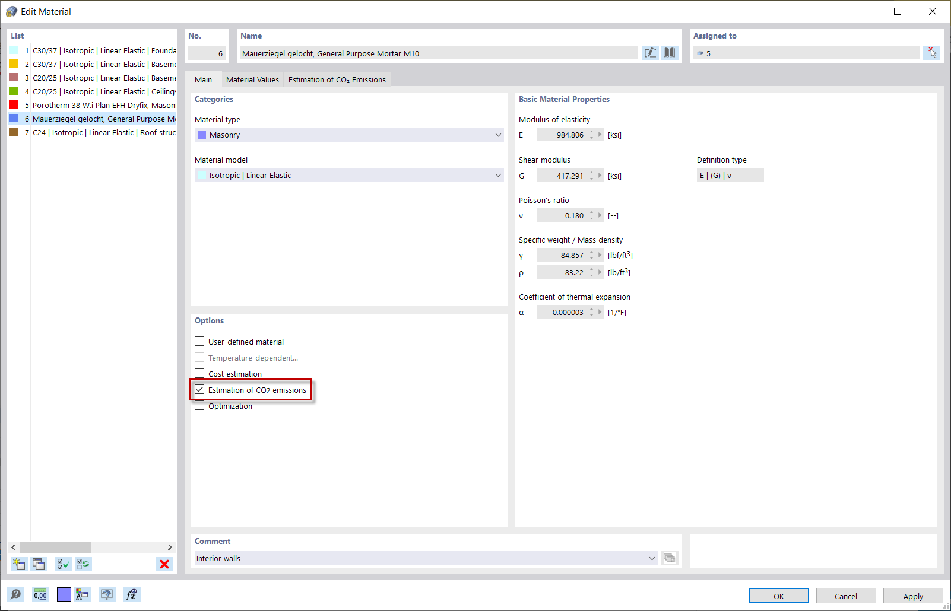The width and height of the screenshot is (951, 611).
Task: Delete selected material with red X icon
Action: coord(164,564)
